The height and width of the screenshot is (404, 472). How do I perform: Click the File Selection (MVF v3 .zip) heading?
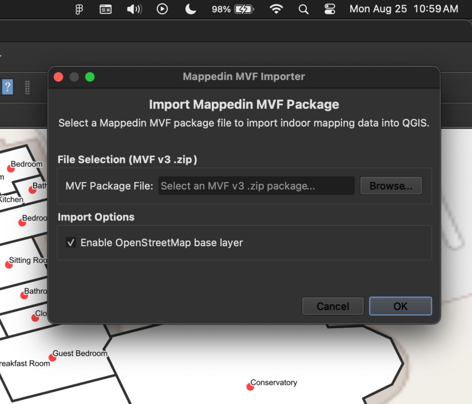pyautogui.click(x=127, y=159)
